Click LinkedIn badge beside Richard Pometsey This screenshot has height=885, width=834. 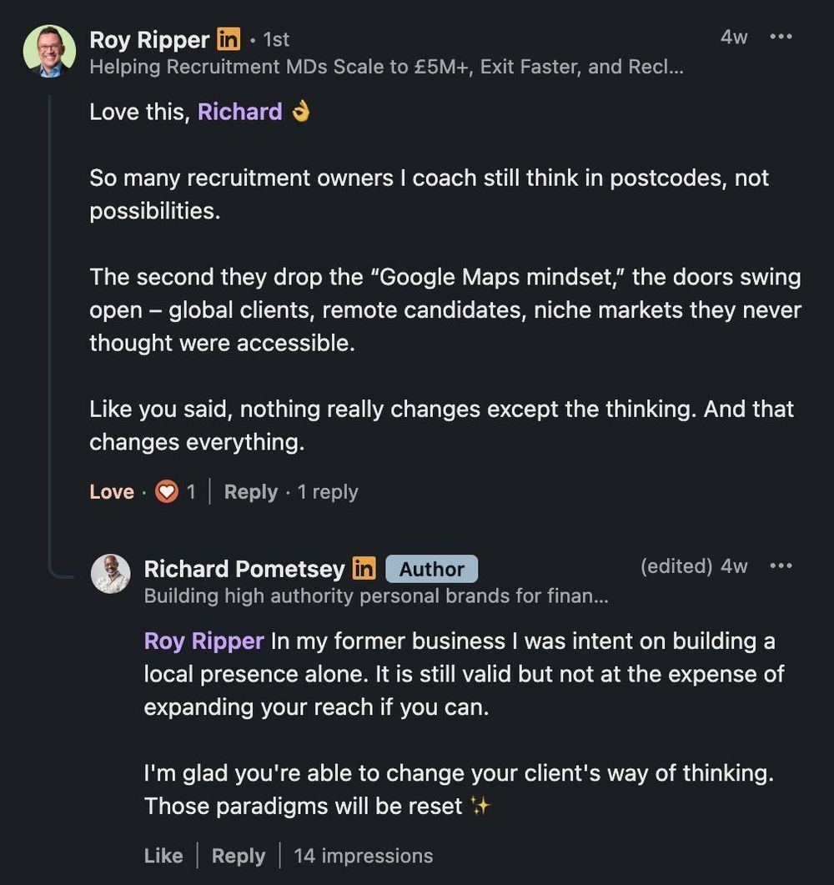(x=364, y=569)
